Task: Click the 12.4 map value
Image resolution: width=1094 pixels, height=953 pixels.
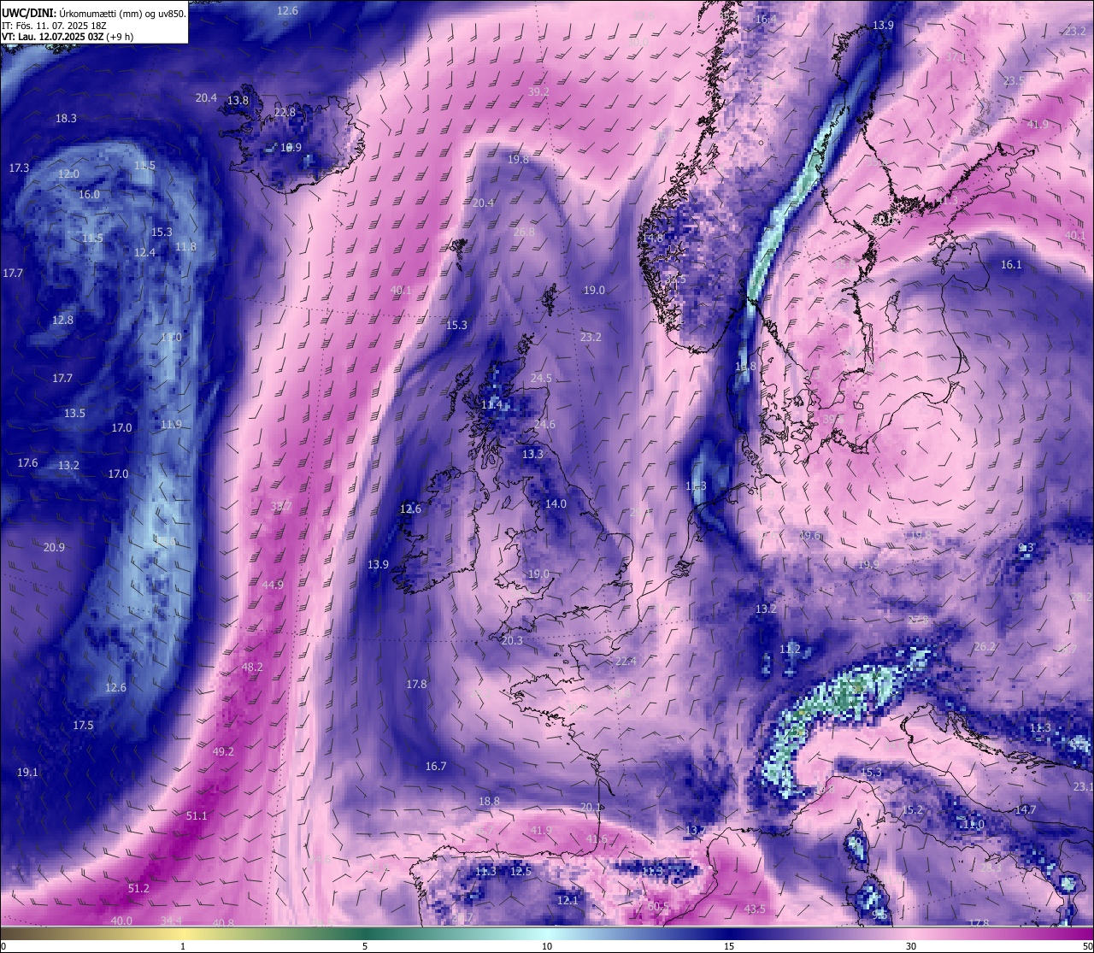Action: pos(144,252)
